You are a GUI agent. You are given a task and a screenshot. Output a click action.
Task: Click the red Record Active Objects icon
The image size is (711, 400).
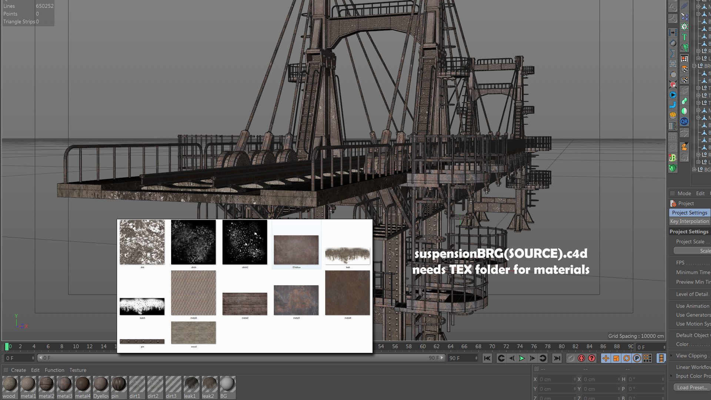click(581, 358)
